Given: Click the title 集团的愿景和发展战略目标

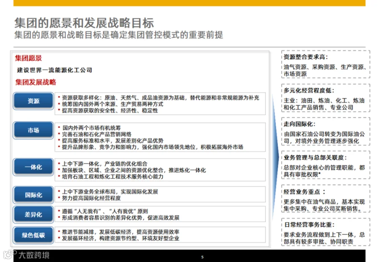Looking at the screenshot, I should point(84,23).
